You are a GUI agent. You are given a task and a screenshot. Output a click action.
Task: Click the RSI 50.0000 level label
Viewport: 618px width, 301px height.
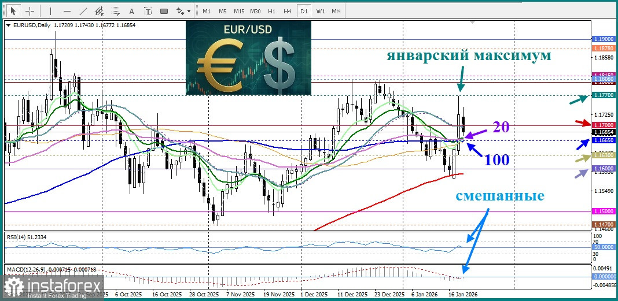[x=604, y=247]
